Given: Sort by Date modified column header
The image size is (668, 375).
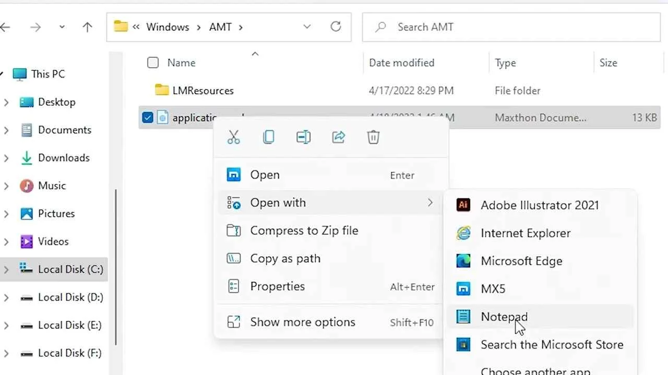Looking at the screenshot, I should point(401,63).
